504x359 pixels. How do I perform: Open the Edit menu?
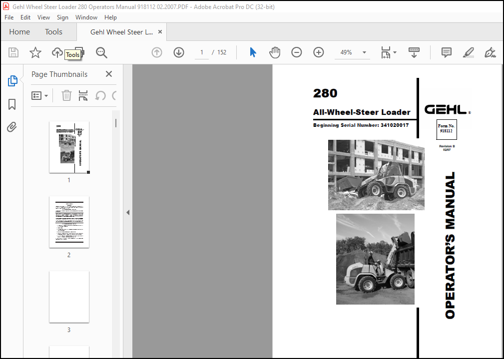coord(25,17)
